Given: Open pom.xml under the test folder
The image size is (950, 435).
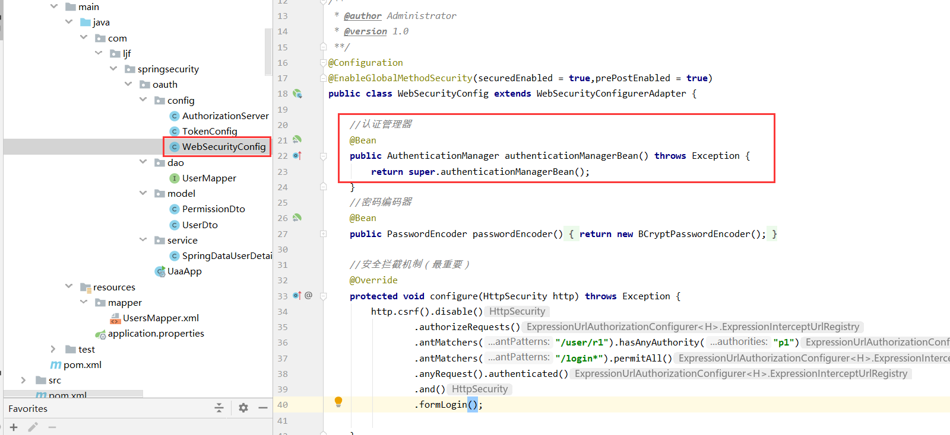Looking at the screenshot, I should (x=82, y=364).
